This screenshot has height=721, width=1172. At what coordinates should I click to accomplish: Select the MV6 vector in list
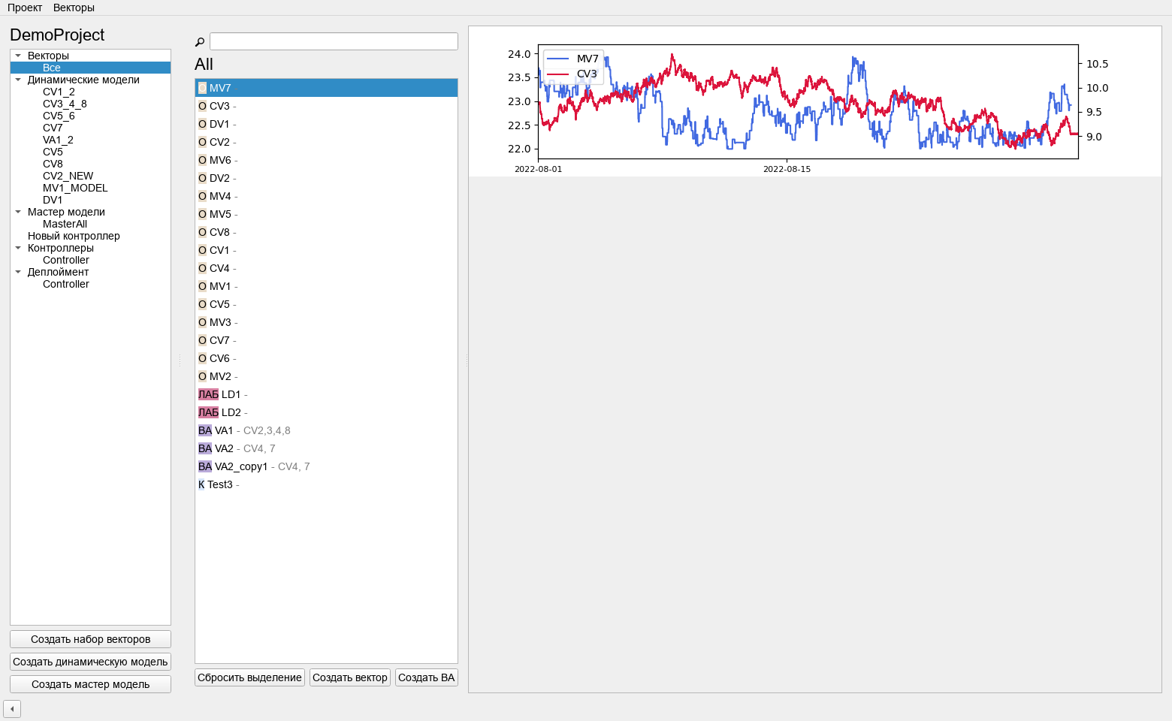tap(326, 160)
